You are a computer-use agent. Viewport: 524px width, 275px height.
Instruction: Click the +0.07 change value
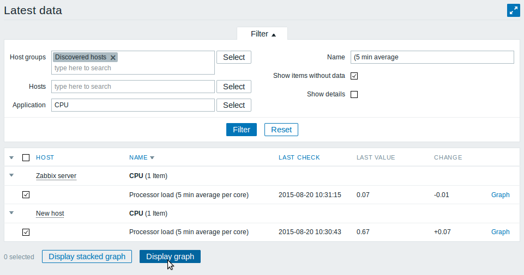pyautogui.click(x=442, y=232)
